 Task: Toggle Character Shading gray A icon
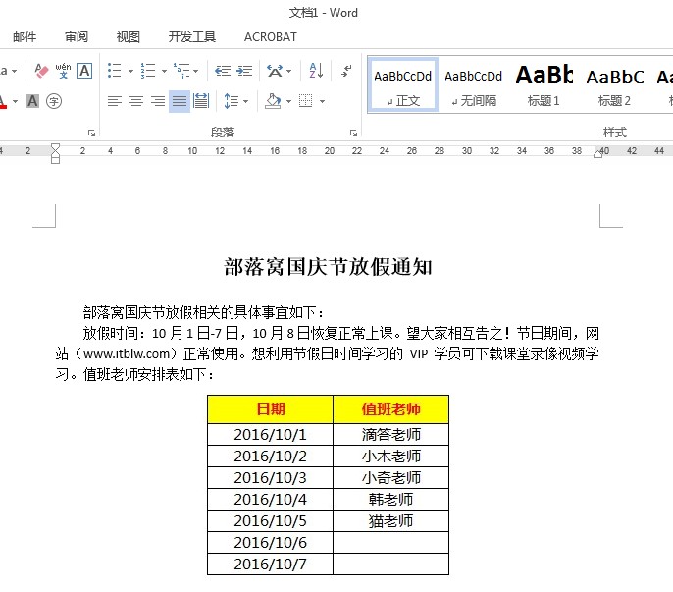tap(32, 101)
